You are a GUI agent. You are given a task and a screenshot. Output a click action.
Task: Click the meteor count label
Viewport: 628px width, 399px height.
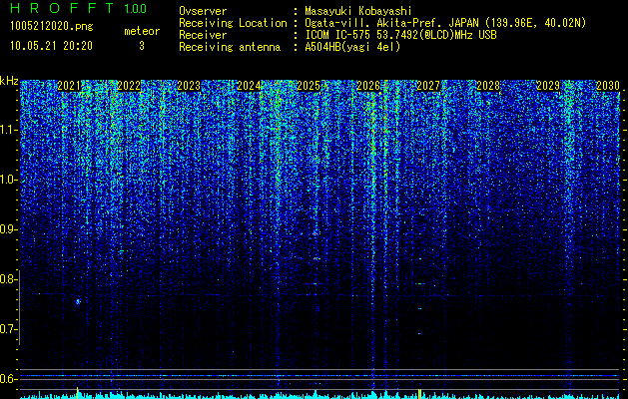(142, 31)
